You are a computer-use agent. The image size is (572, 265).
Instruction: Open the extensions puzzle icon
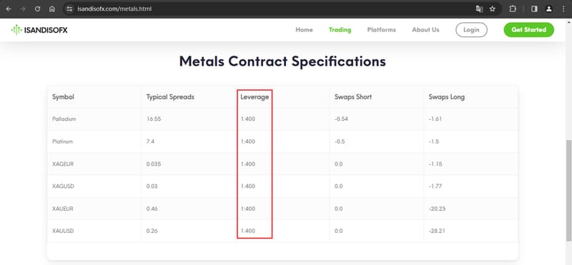[513, 9]
